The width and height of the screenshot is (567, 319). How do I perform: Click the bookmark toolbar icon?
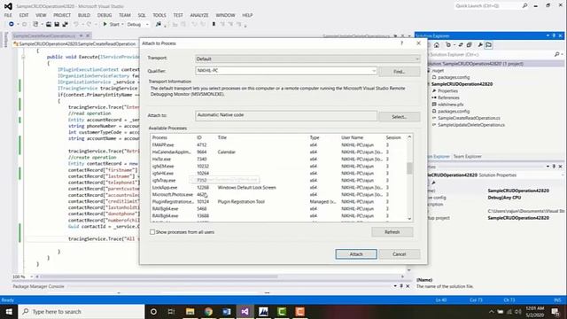214,24
